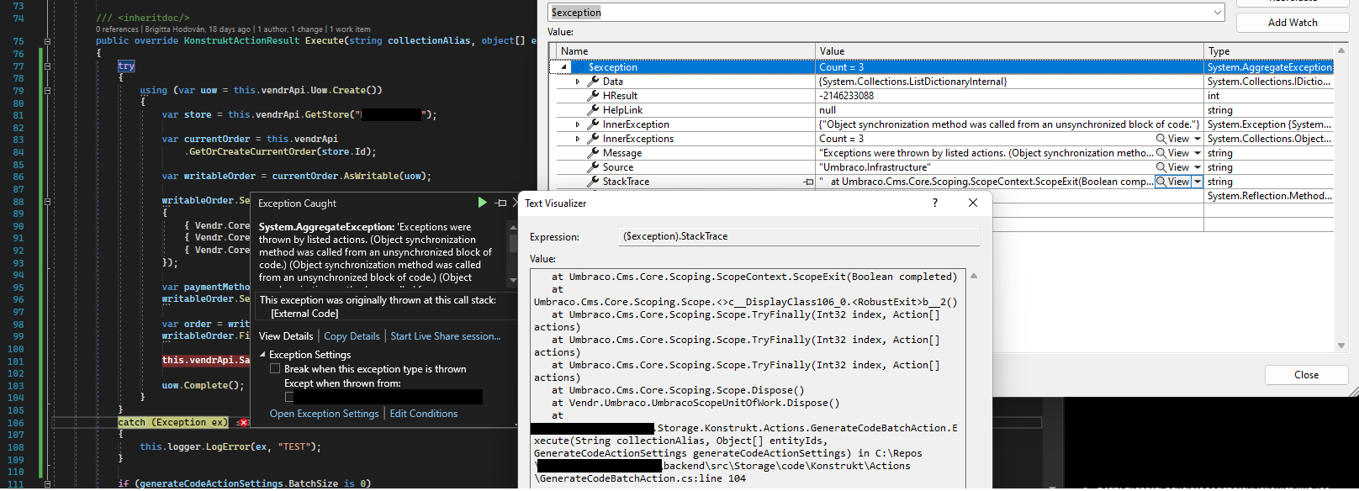Click the HResult value -2146233088

point(847,96)
